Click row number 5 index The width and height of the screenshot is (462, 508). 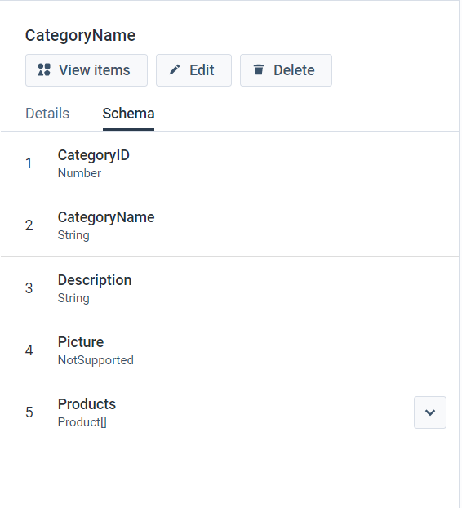[x=29, y=412]
